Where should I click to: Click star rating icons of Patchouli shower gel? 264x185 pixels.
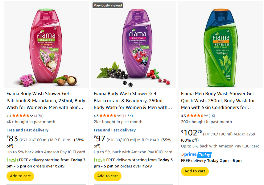[x=21, y=116]
